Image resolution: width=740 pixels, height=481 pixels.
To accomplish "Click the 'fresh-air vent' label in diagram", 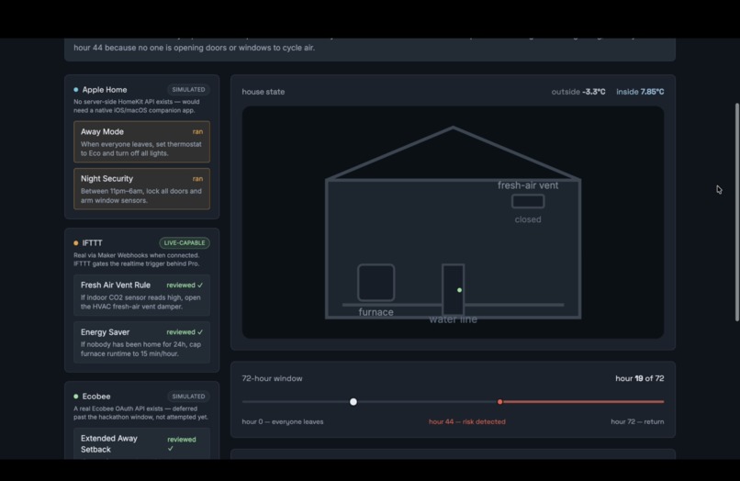I will point(528,185).
